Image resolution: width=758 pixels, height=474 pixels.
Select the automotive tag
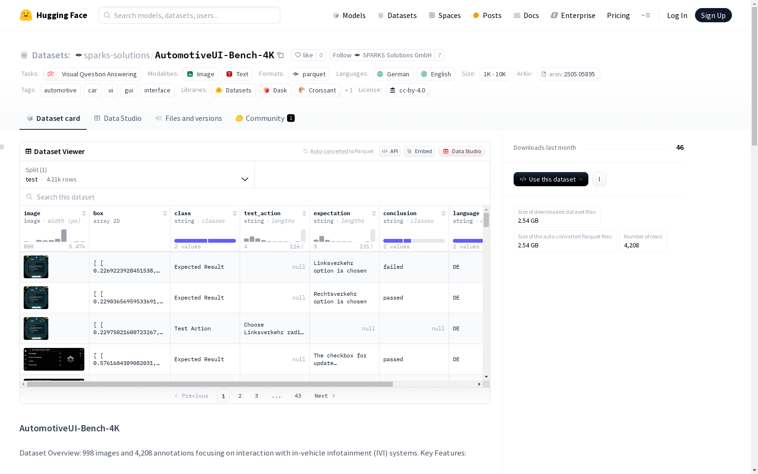[60, 90]
